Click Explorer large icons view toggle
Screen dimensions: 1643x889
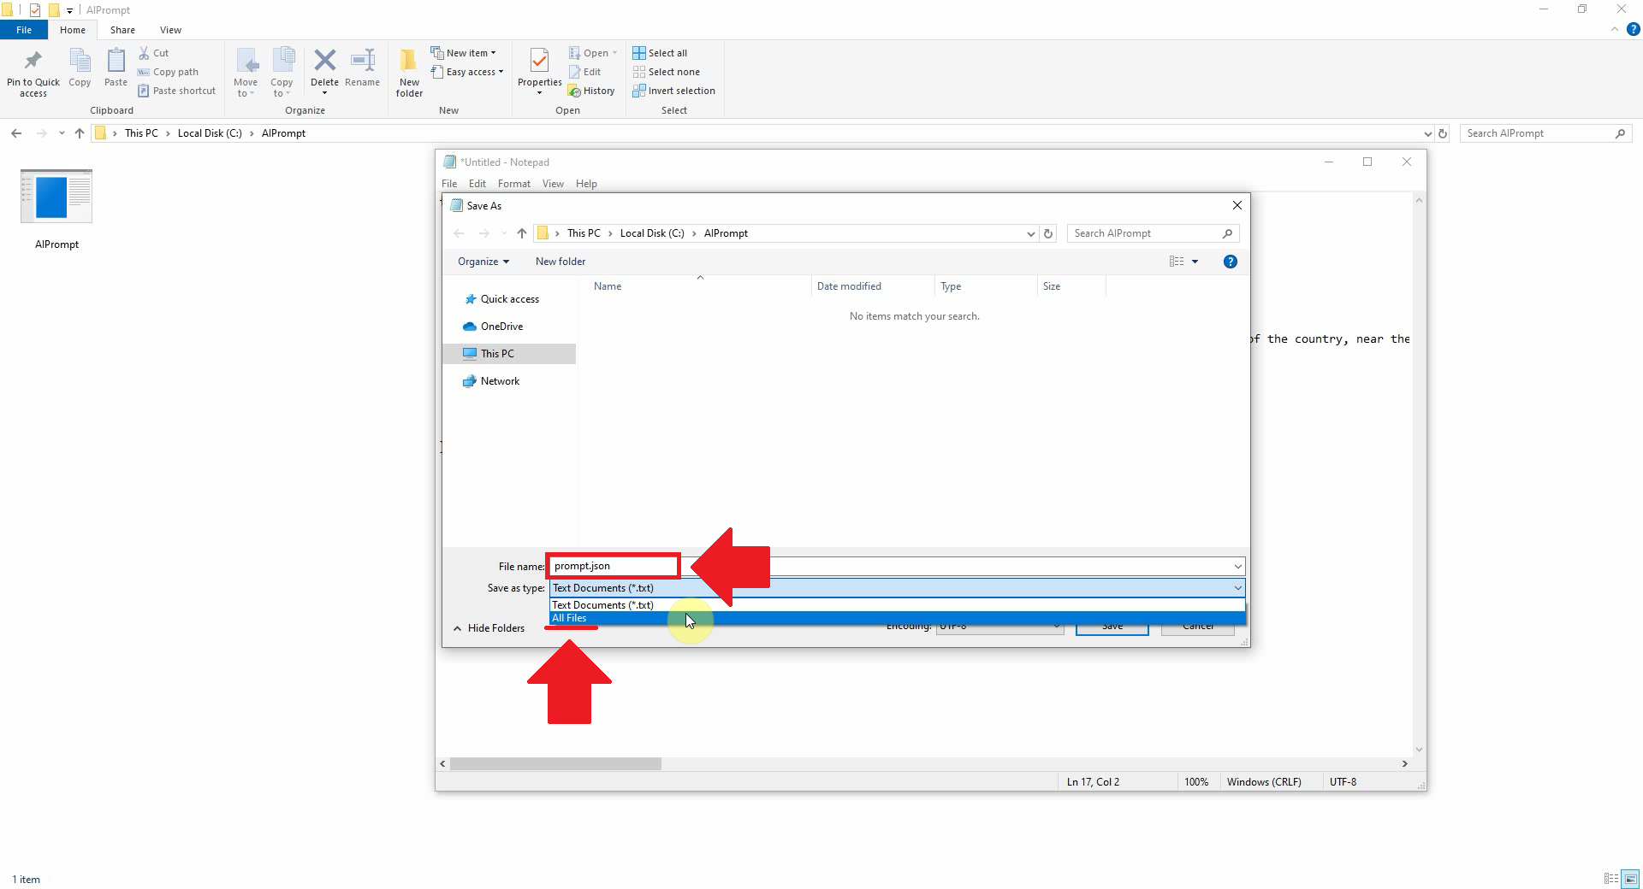[1631, 879]
